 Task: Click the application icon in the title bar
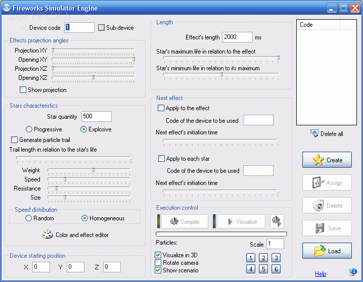[x=7, y=8]
